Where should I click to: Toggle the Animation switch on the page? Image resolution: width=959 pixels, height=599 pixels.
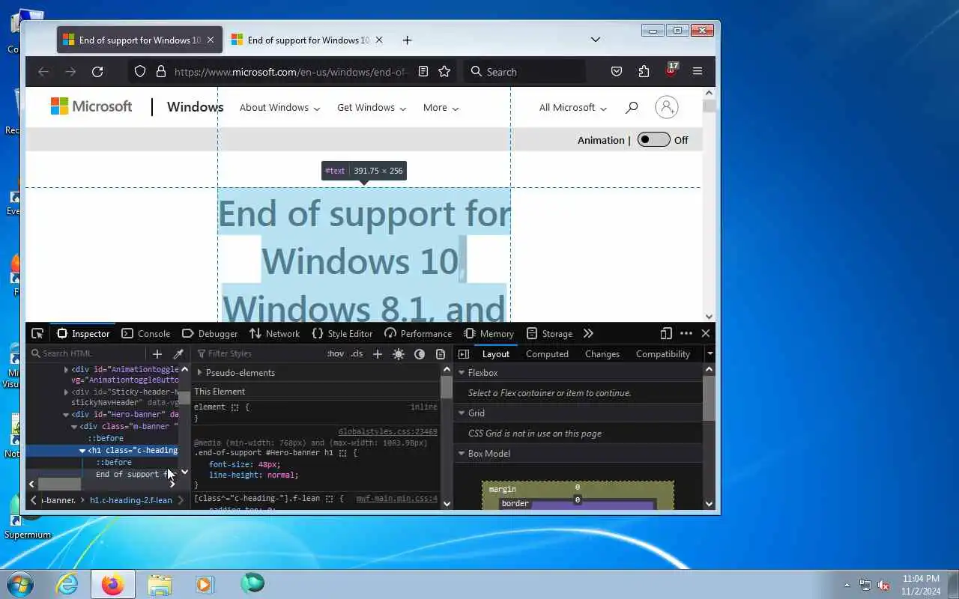[x=653, y=140]
